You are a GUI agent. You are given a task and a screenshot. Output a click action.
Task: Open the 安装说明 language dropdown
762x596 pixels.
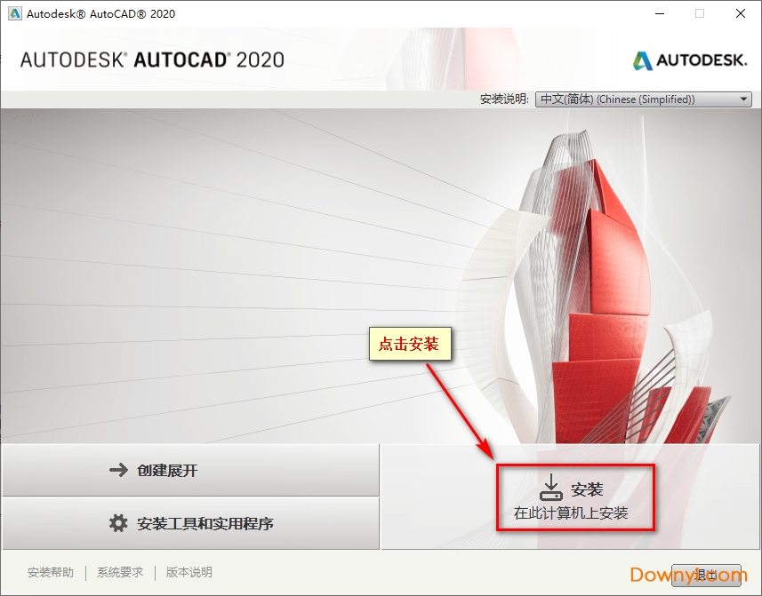point(642,99)
